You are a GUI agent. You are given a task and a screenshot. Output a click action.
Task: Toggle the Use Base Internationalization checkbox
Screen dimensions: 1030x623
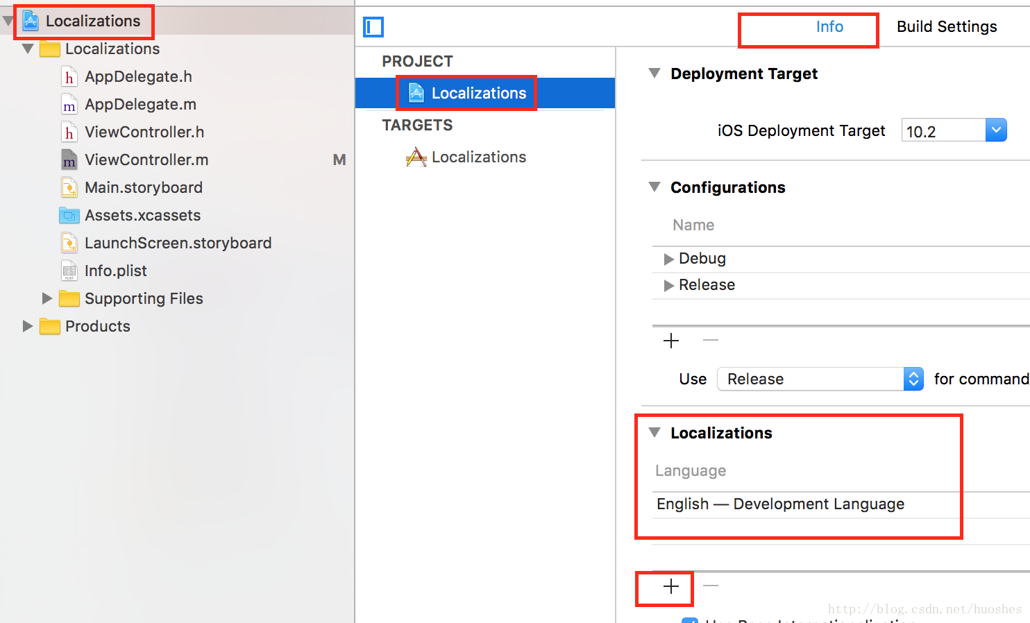click(690, 620)
